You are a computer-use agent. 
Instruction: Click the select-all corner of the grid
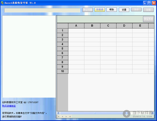pos(63,26)
